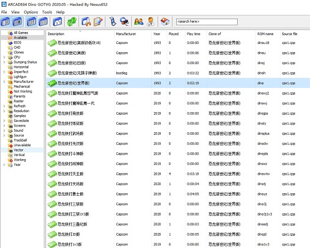The height and width of the screenshot is (248, 310).
Task: Click the search here input field
Action: [x=206, y=22]
